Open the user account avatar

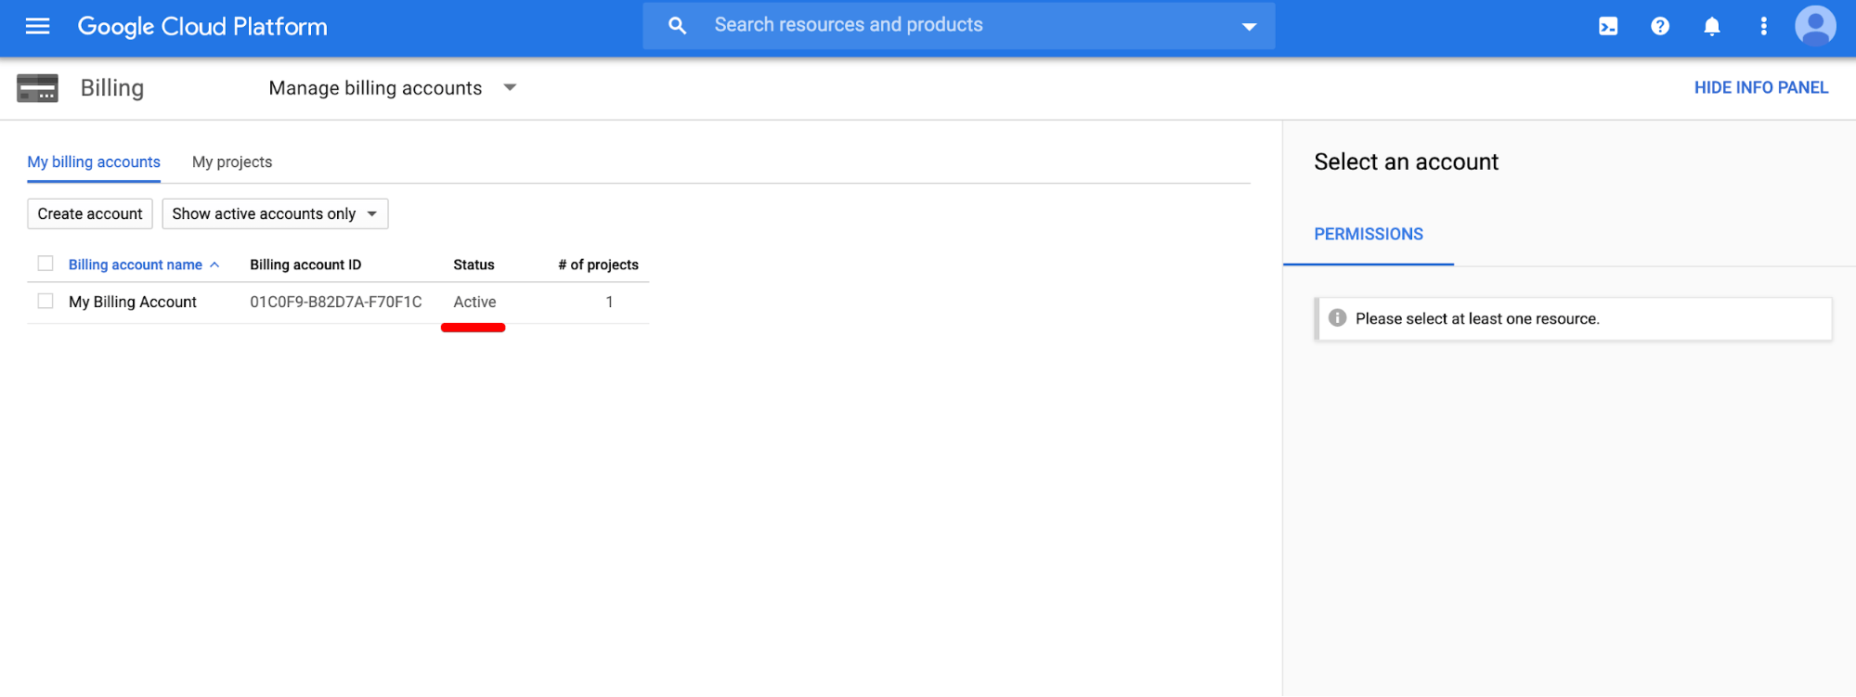coord(1815,26)
